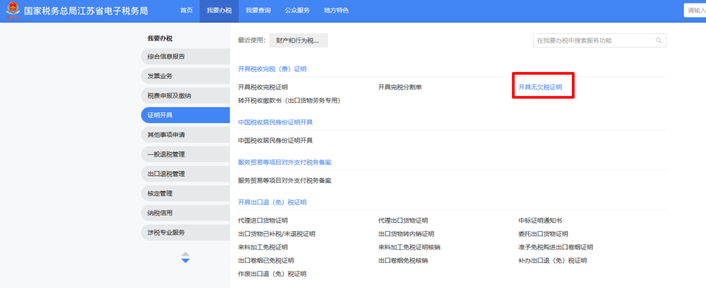Click the 开具完税分割单 link
The width and height of the screenshot is (706, 288).
pos(400,87)
